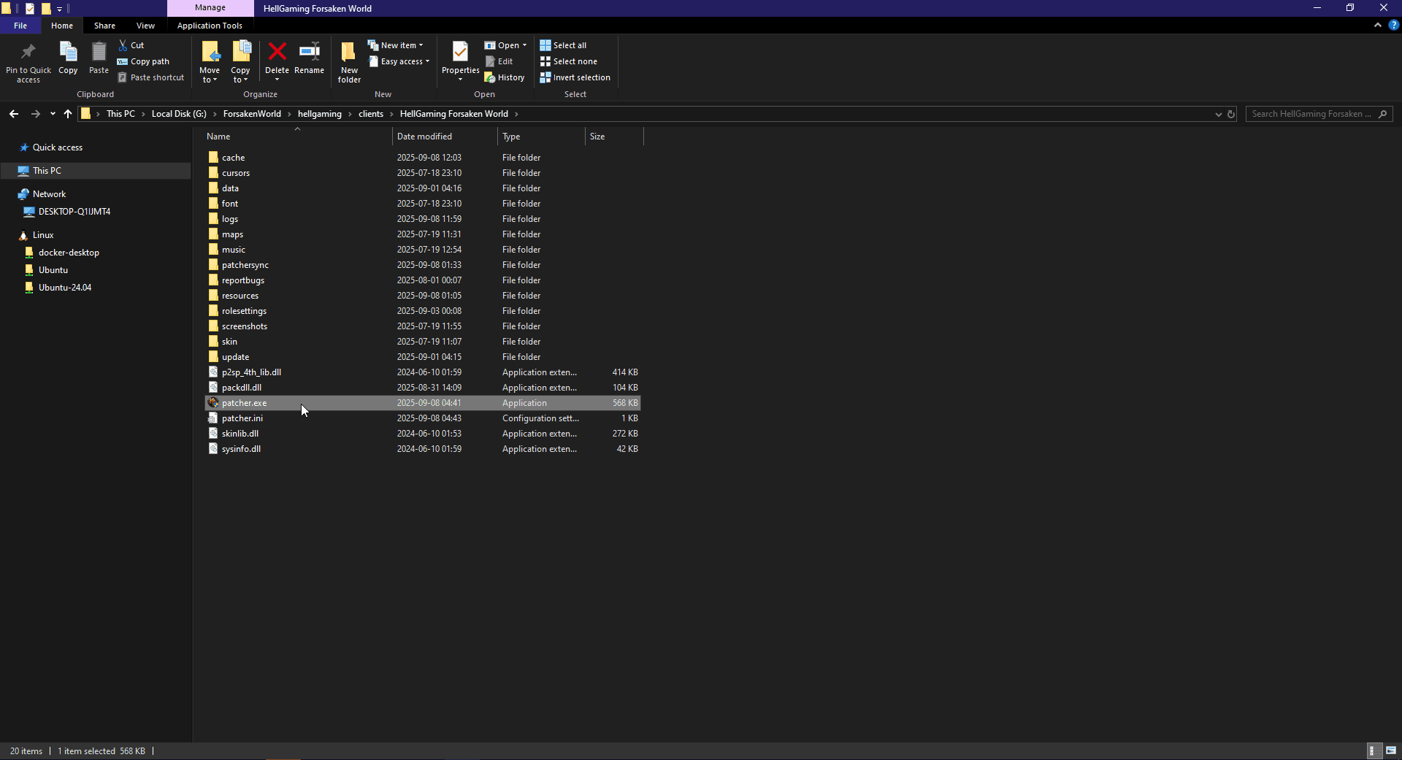Click Select all button
Screen dimensions: 1402x760
tap(563, 45)
